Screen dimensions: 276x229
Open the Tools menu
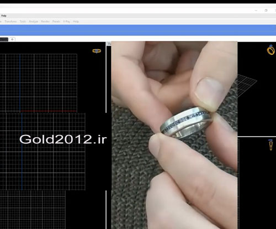click(23, 22)
